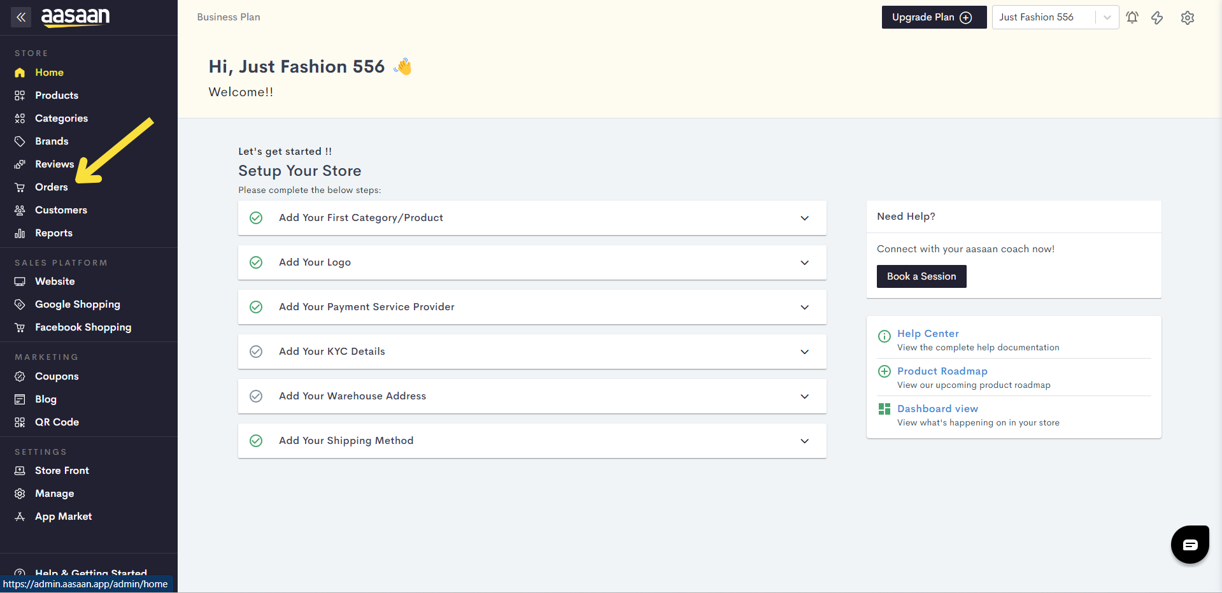Viewport: 1222px width, 593px height.
Task: Open Reviews in sidebar
Action: click(x=54, y=164)
